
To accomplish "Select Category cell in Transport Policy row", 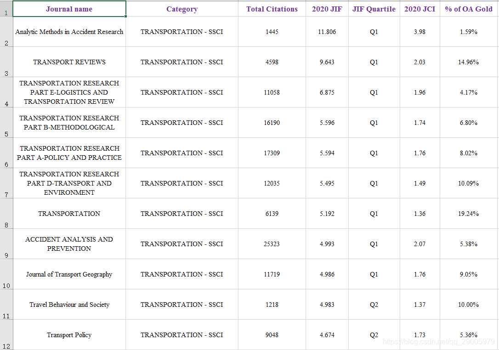I will pos(181,335).
